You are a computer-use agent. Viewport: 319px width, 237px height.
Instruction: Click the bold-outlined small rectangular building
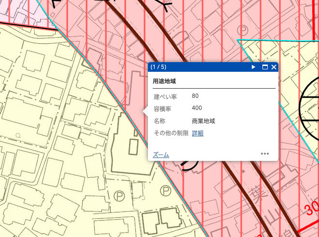(x=133, y=147)
